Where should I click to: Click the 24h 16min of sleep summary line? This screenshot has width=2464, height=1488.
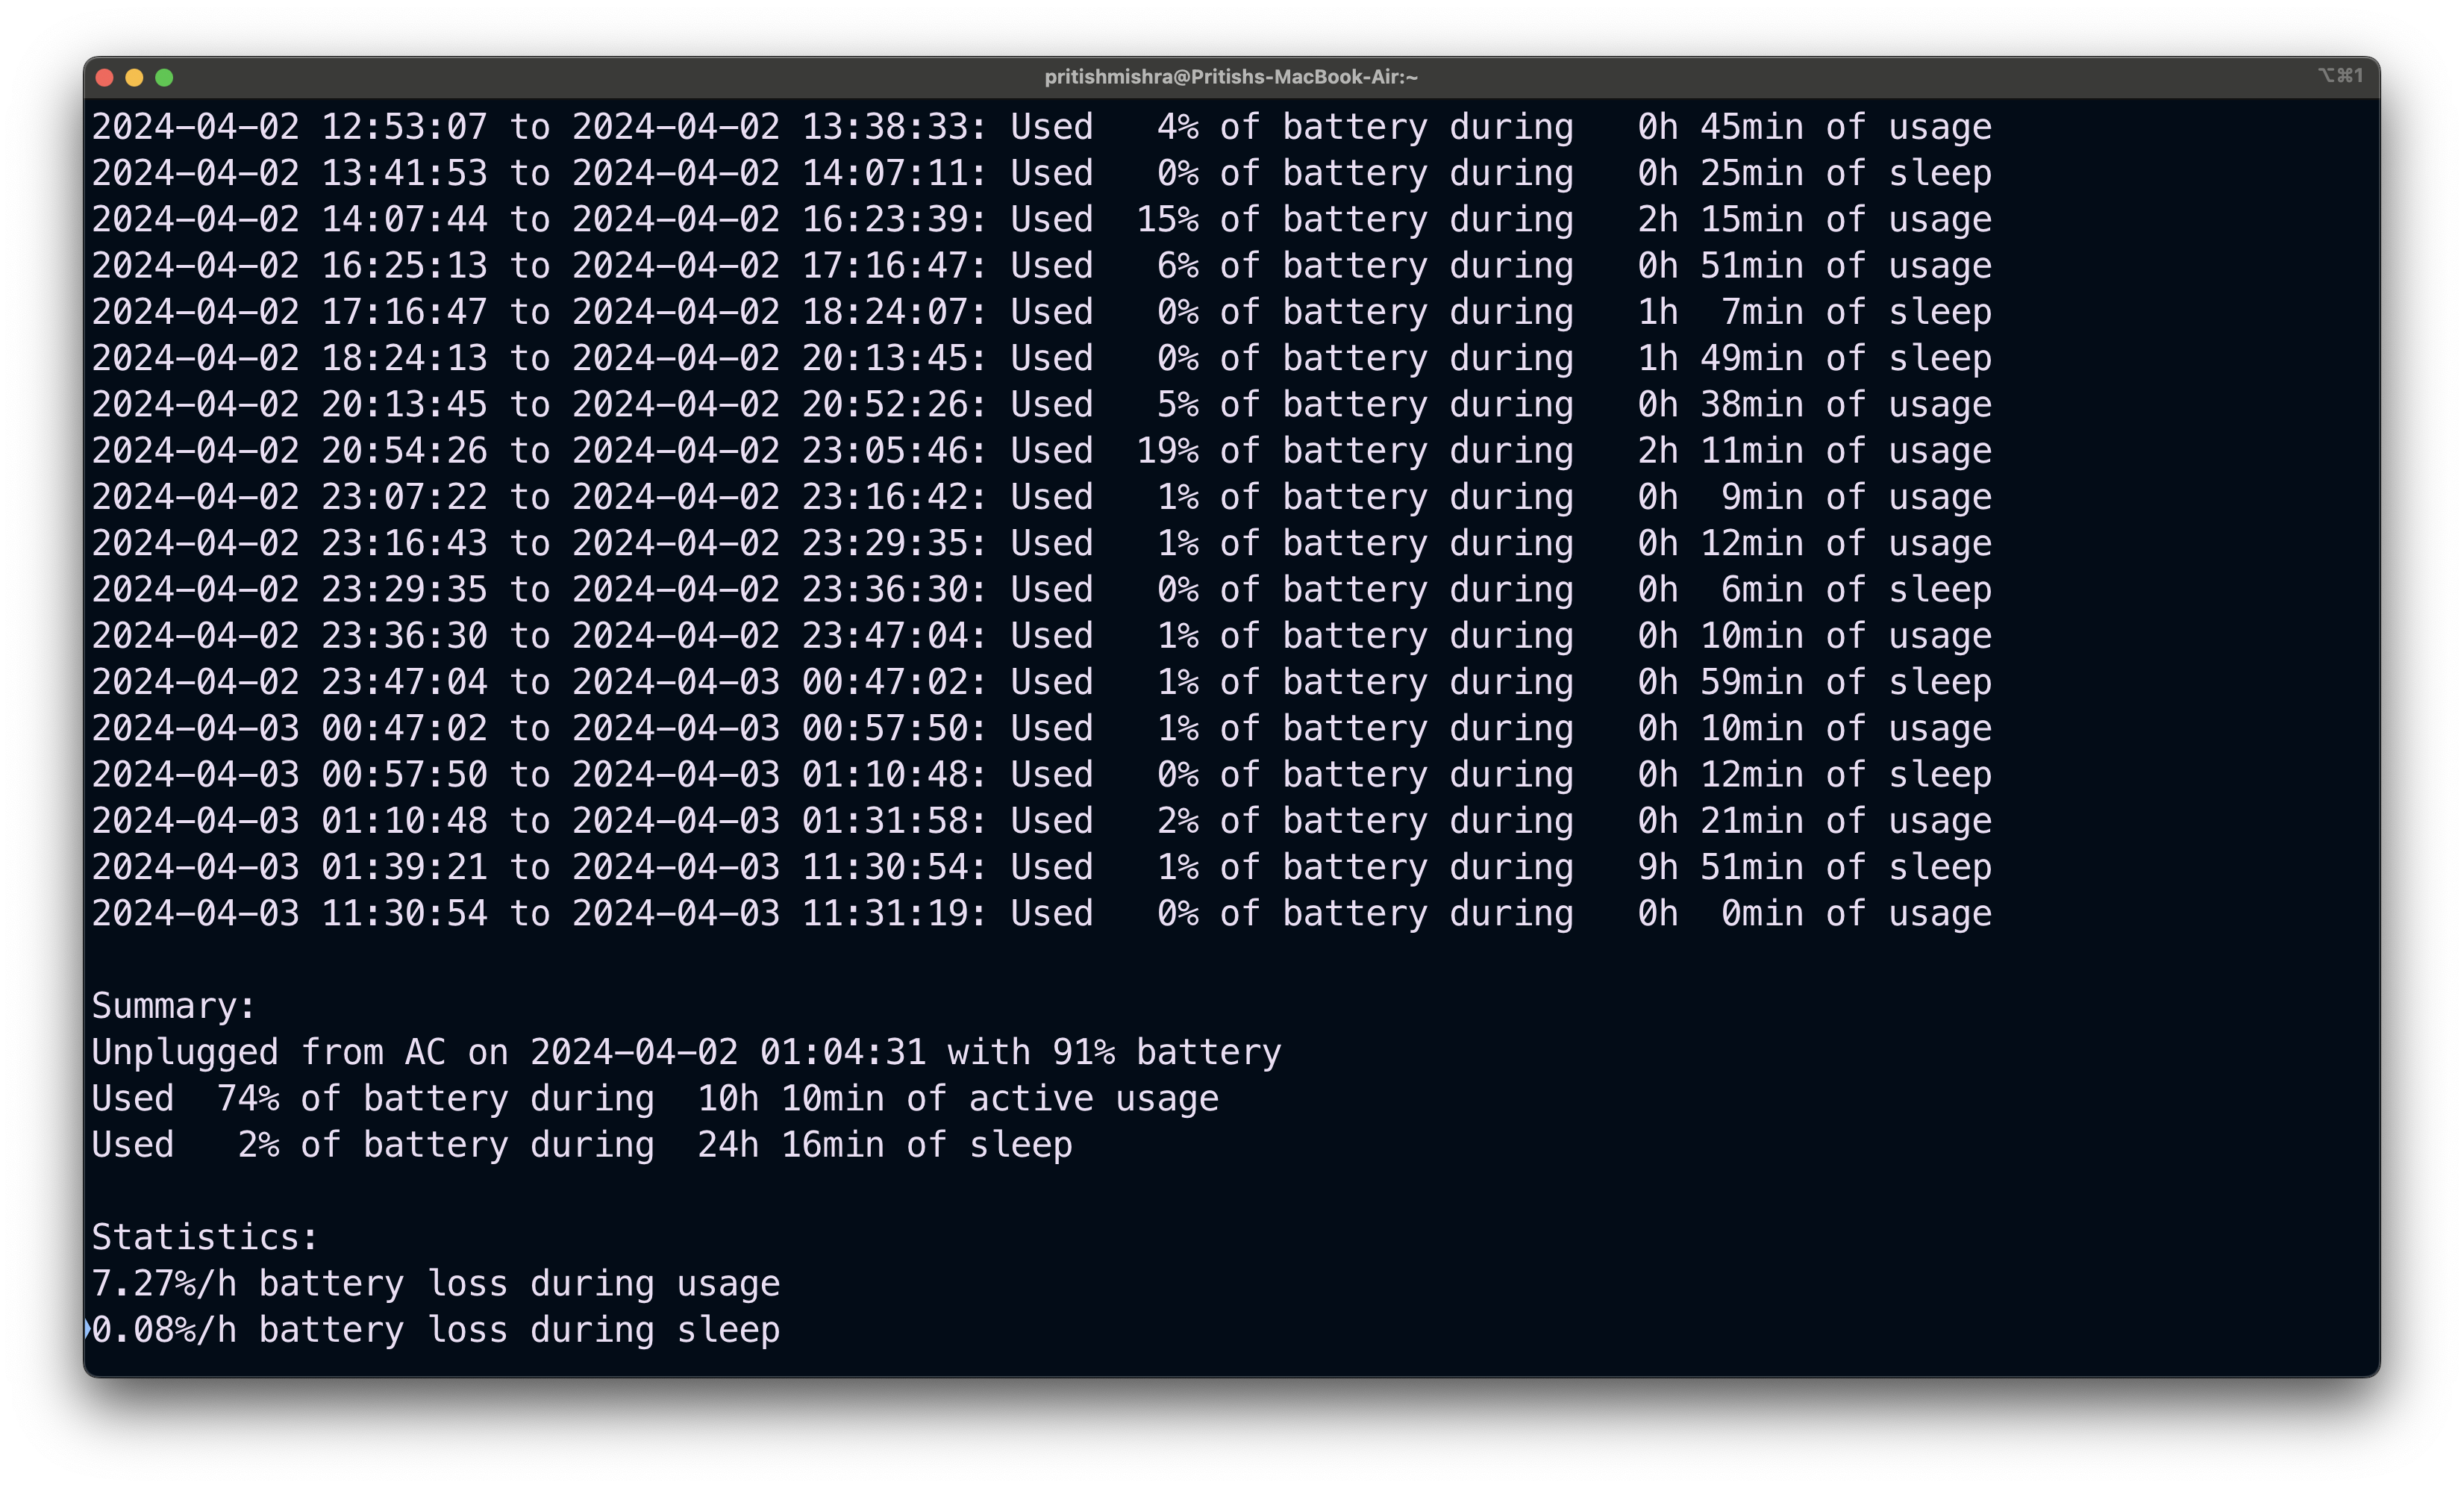(x=582, y=1145)
